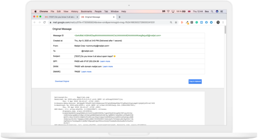Click the SPF PASS with IP text
Image resolution: width=258 pixels, height=139 pixels.
pyautogui.click(x=87, y=61)
